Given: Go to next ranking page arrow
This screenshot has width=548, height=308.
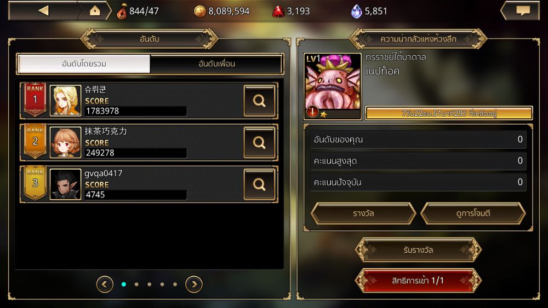Looking at the screenshot, I should (194, 284).
